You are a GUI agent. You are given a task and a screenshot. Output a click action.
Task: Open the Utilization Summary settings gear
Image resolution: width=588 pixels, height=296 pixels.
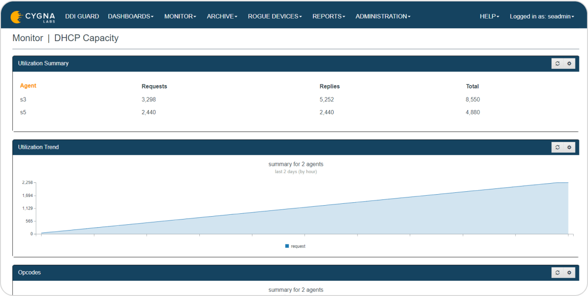pos(569,63)
